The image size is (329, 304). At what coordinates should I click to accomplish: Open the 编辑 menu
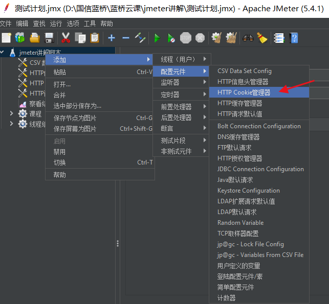pos(22,24)
